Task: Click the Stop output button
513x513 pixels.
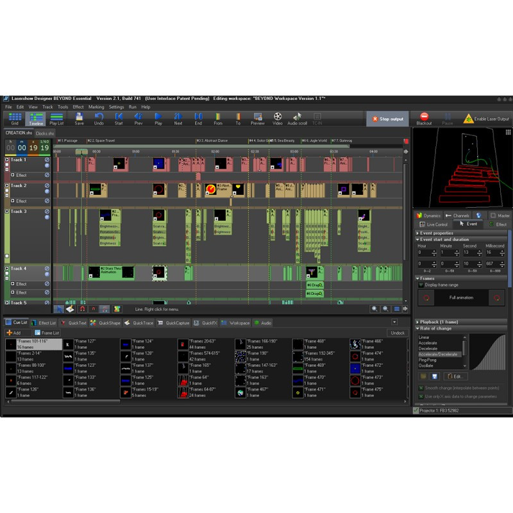Action: click(x=387, y=119)
